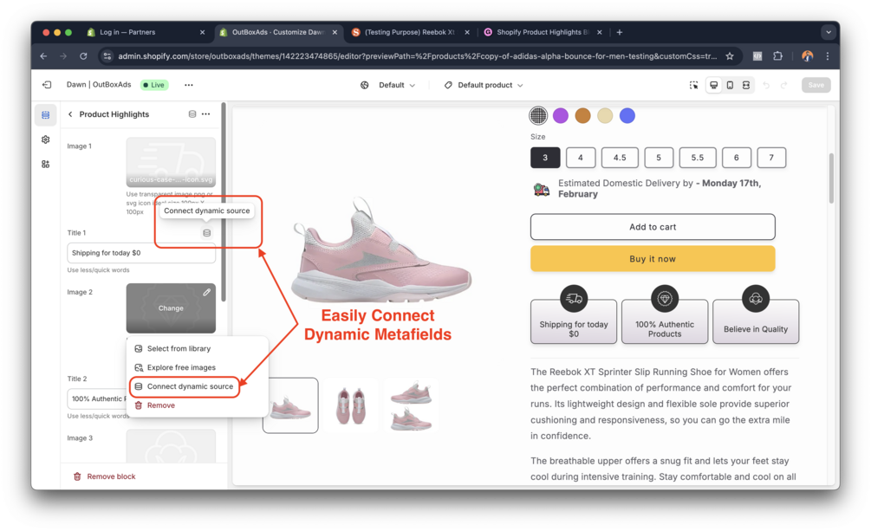Click the Title 1 text field
Viewport: 871px width, 531px height.
(141, 253)
